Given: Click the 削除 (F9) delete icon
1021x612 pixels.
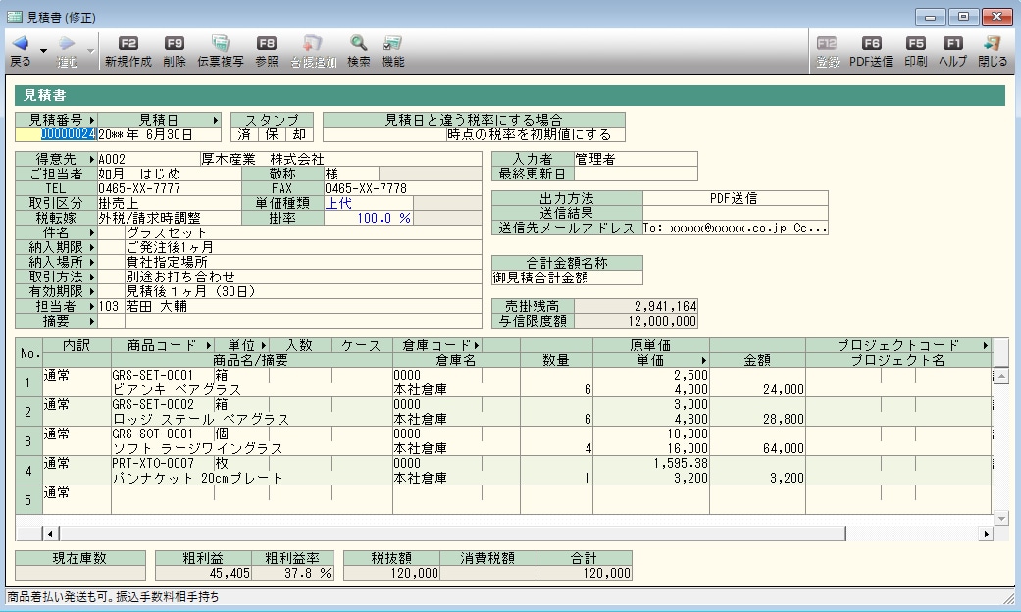Looking at the screenshot, I should pos(175,44).
